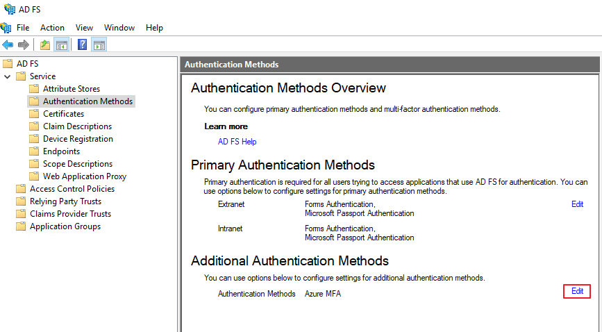Open the Action menu
This screenshot has height=332, width=602.
tap(52, 28)
